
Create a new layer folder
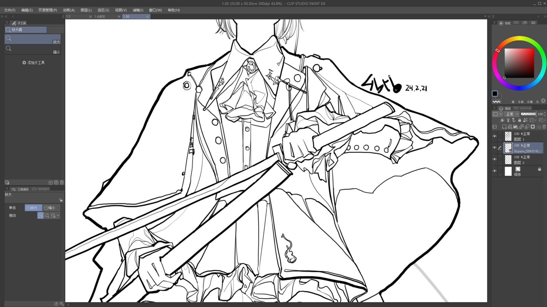[516, 127]
